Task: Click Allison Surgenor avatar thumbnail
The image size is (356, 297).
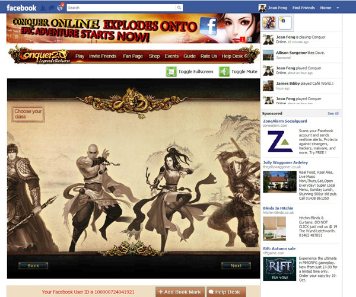Action: coord(268,55)
